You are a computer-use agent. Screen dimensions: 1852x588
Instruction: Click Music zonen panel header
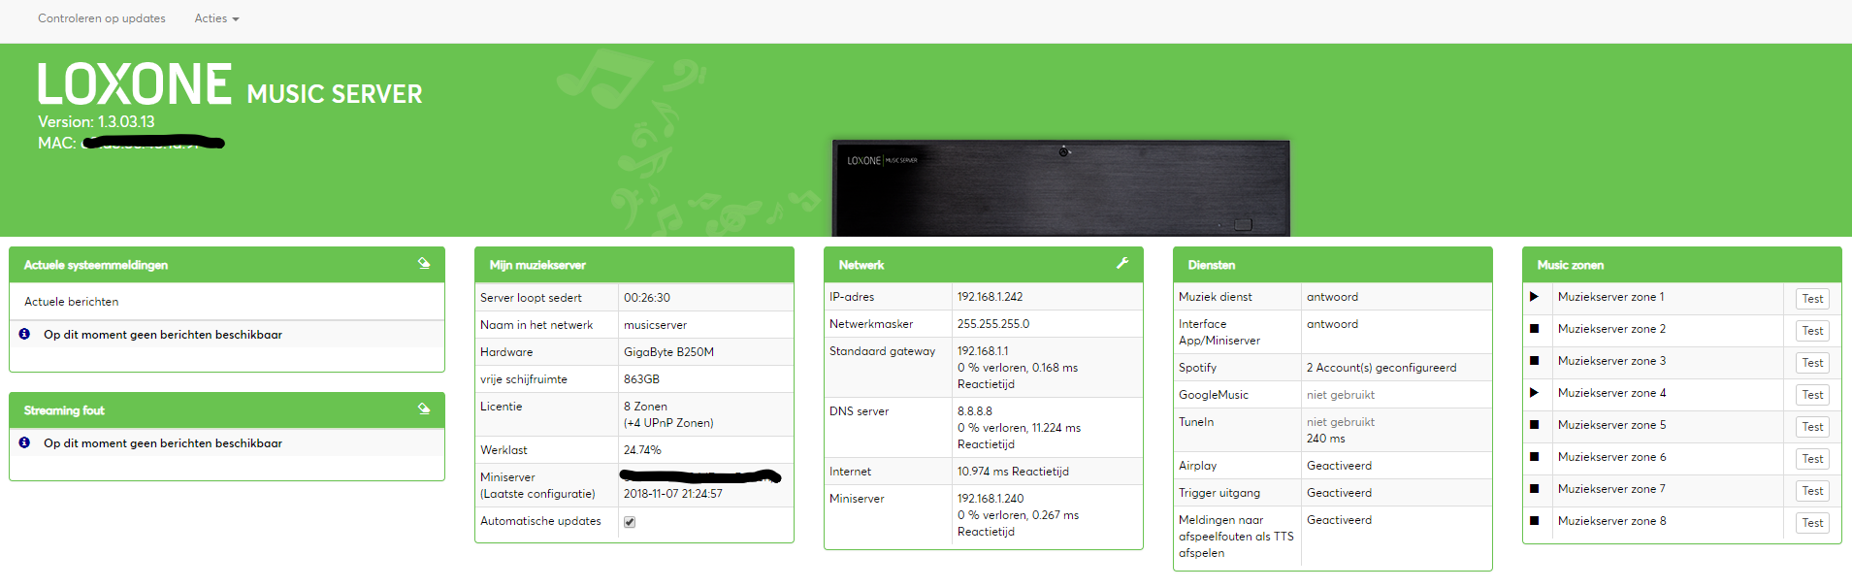tap(1682, 265)
